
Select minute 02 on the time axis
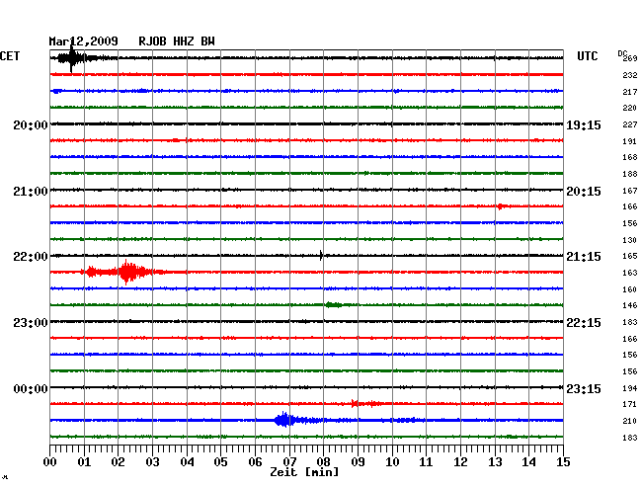click(119, 462)
